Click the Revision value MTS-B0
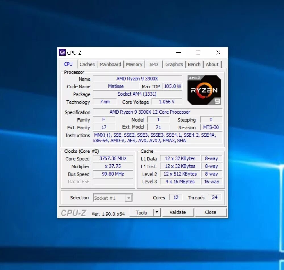This screenshot has height=270, width=284. [211, 127]
